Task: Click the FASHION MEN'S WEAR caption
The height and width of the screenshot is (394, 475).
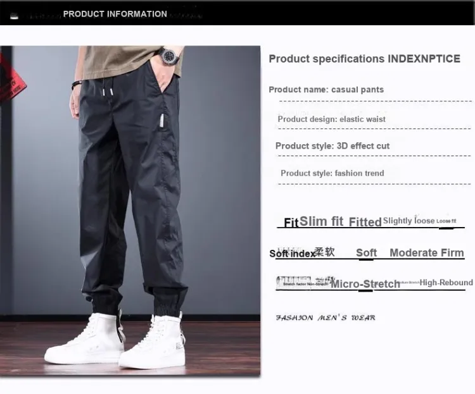Action: (x=326, y=317)
